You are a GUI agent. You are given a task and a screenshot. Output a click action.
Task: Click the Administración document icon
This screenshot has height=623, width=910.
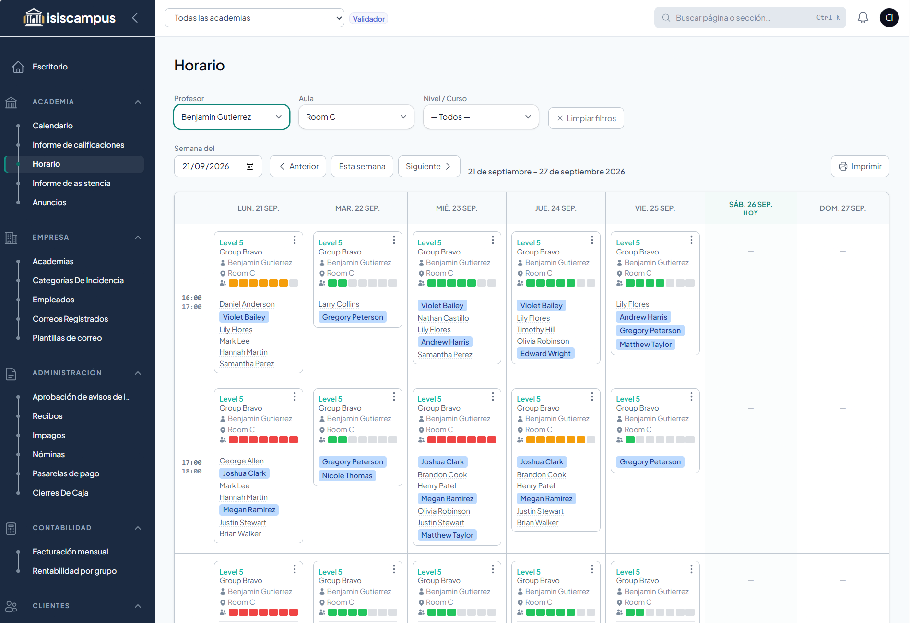(x=11, y=373)
